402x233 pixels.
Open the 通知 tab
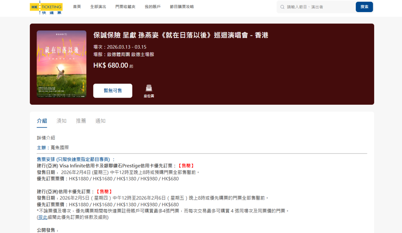[x=100, y=121]
